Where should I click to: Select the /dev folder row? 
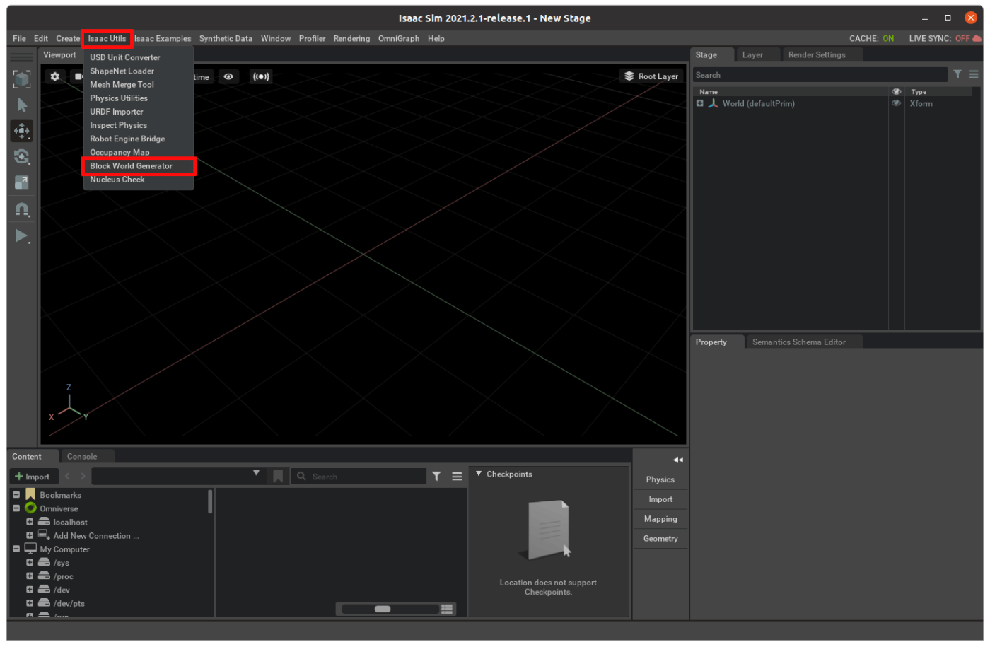tap(62, 590)
